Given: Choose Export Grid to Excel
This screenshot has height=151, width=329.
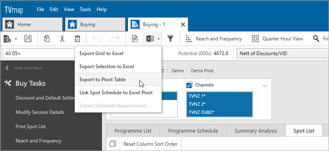Looking at the screenshot, I should (x=118, y=53).
